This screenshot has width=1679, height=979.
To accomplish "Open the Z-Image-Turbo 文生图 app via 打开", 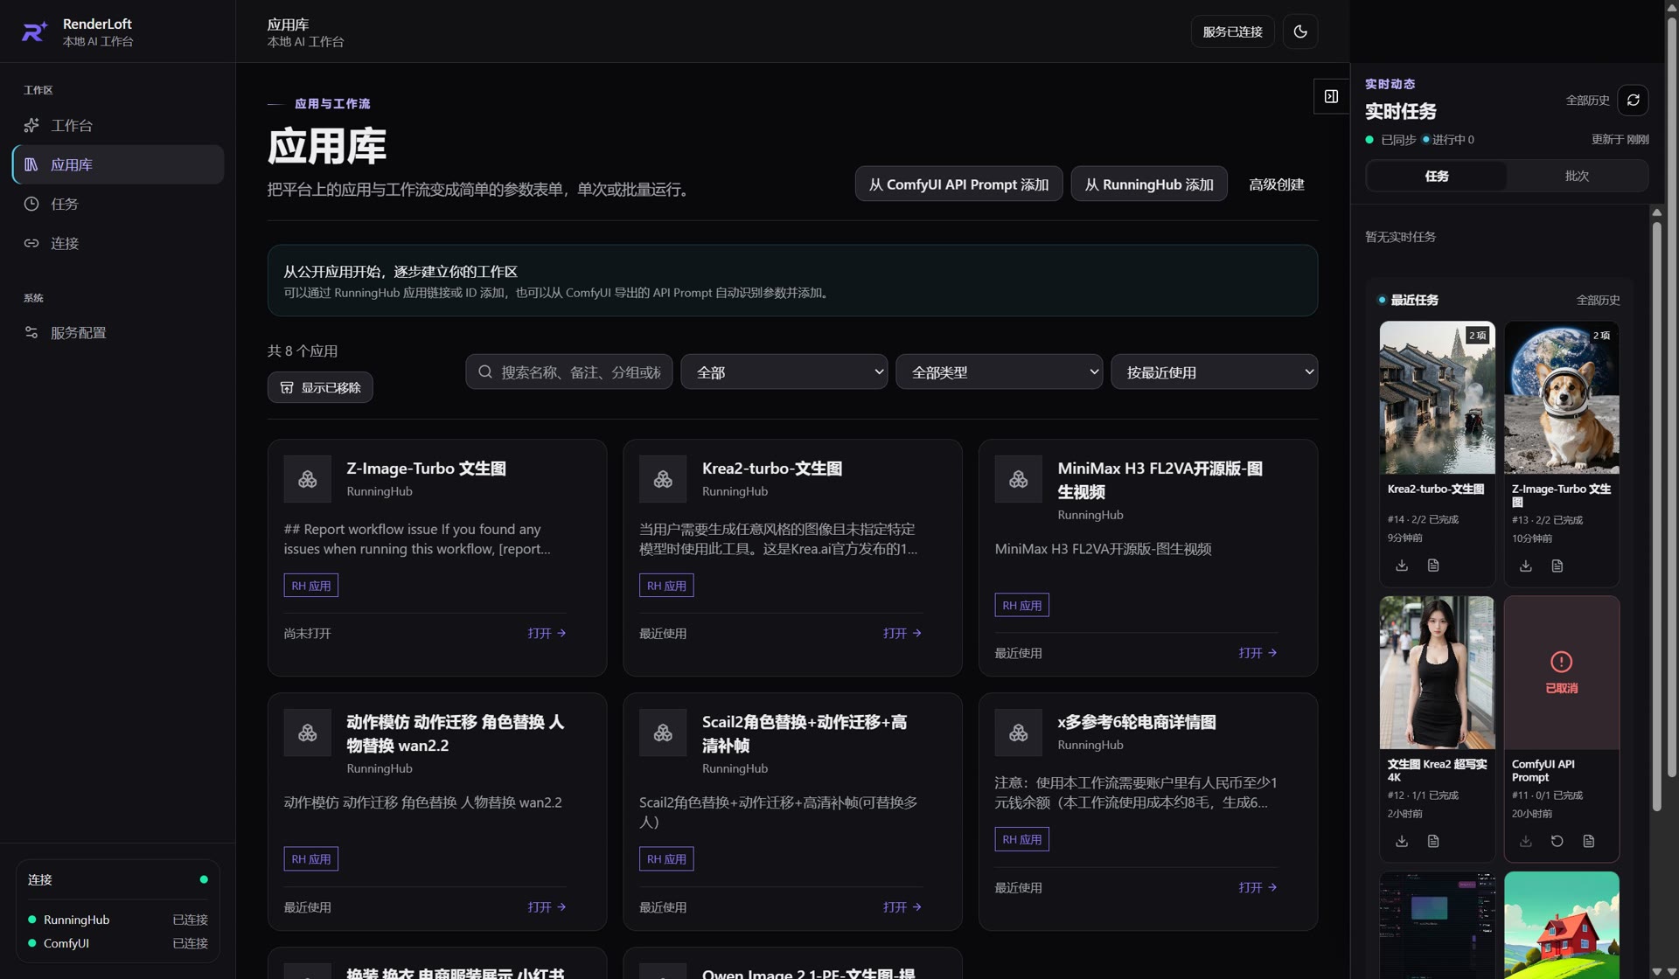I will [547, 633].
